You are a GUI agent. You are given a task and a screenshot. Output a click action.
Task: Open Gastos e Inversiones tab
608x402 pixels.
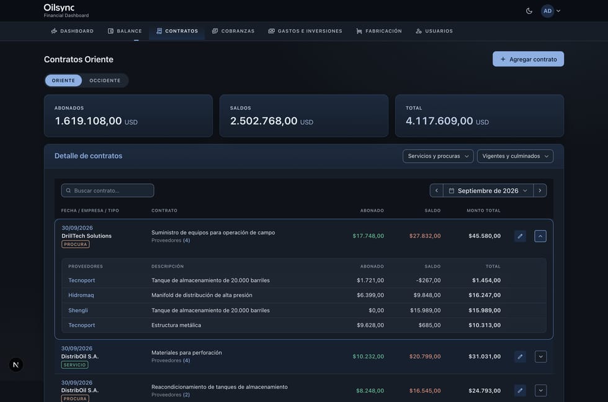(305, 31)
